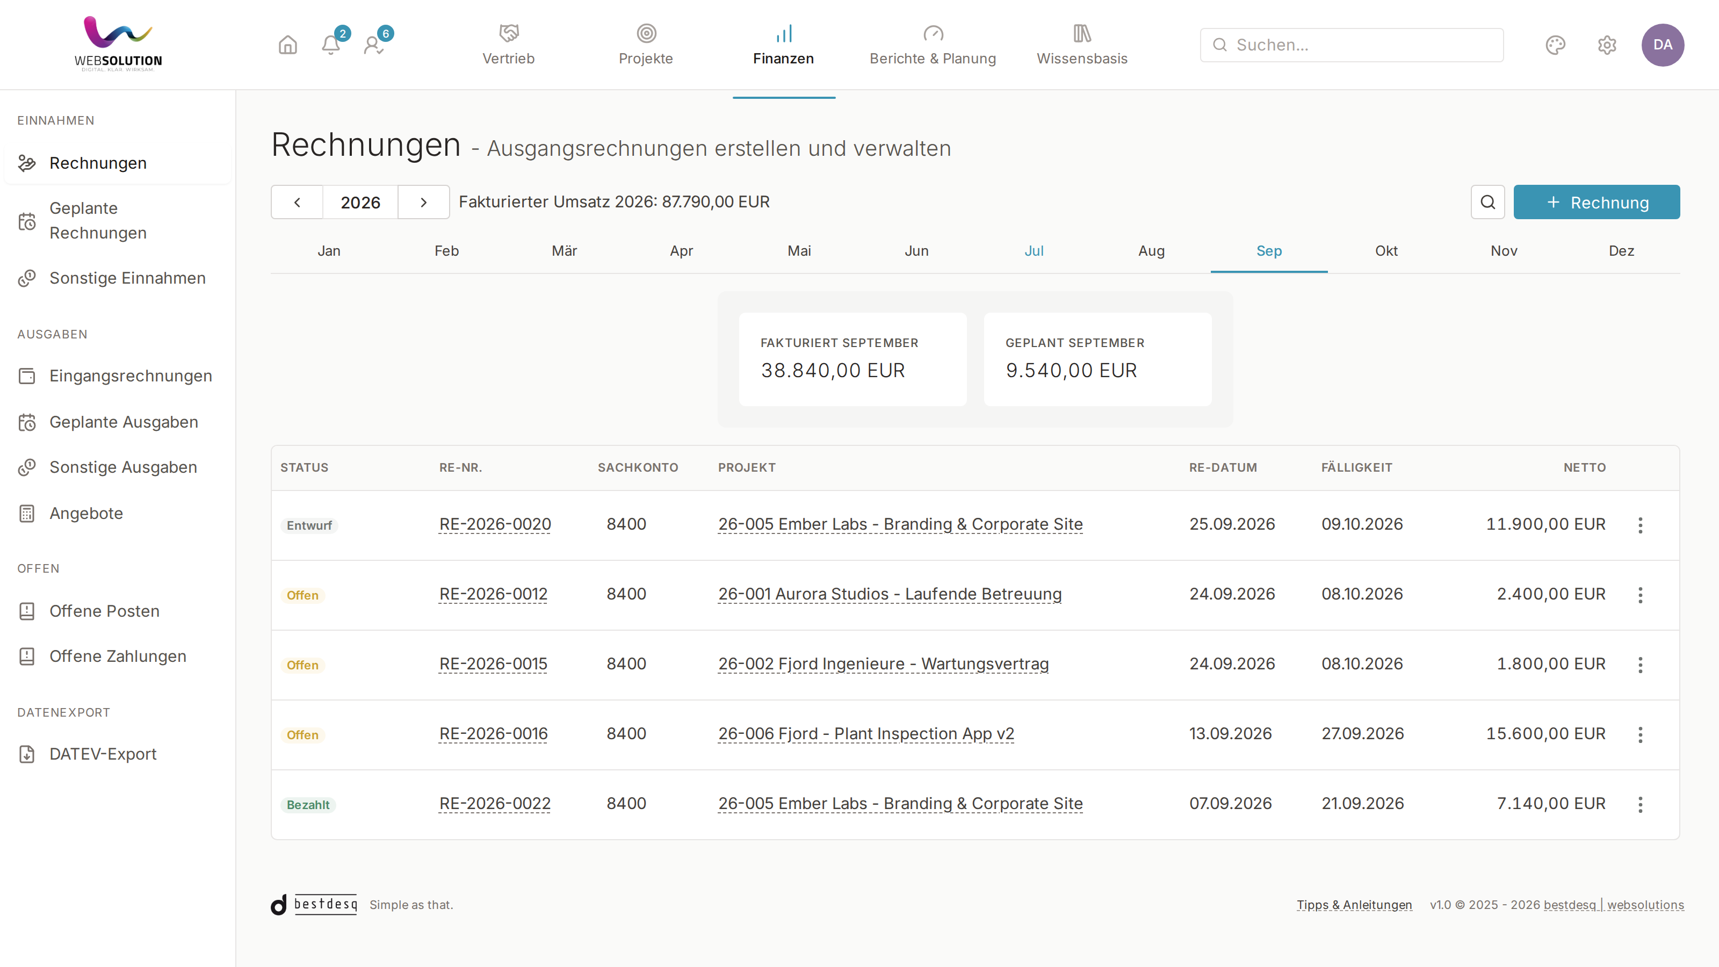Open project 26-001 Aurora Studios link
This screenshot has height=967, width=1719.
890,594
